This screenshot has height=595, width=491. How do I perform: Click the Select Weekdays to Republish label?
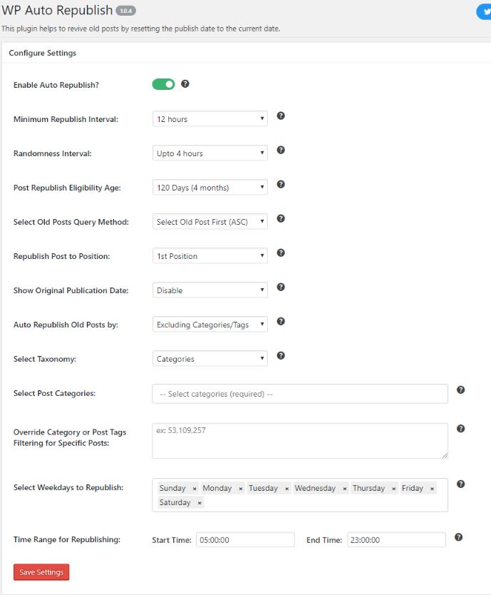[68, 487]
